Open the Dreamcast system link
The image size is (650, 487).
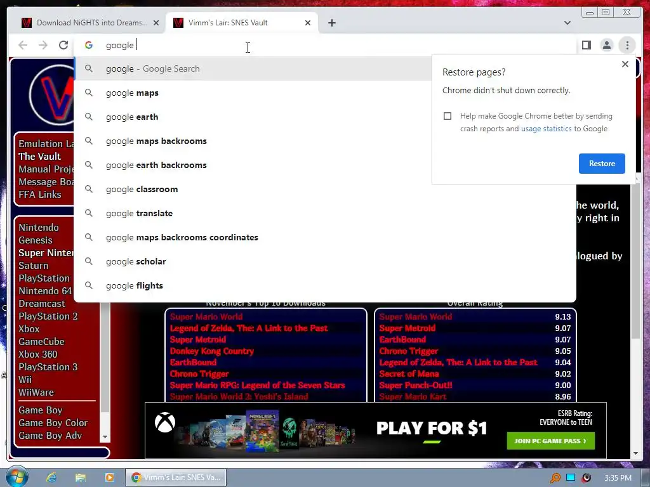point(42,304)
